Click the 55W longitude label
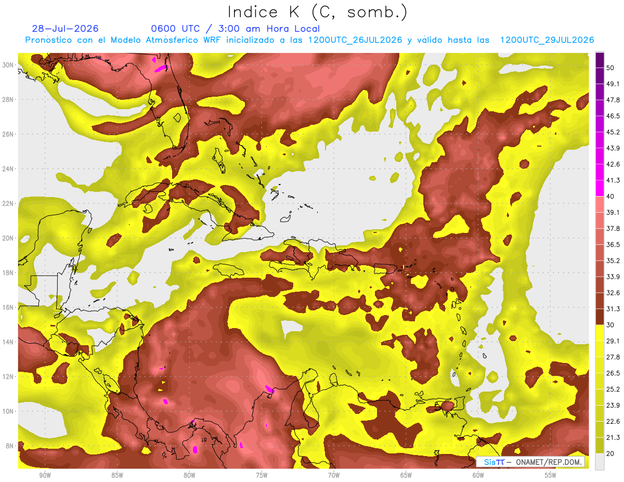624x482 pixels. click(551, 475)
